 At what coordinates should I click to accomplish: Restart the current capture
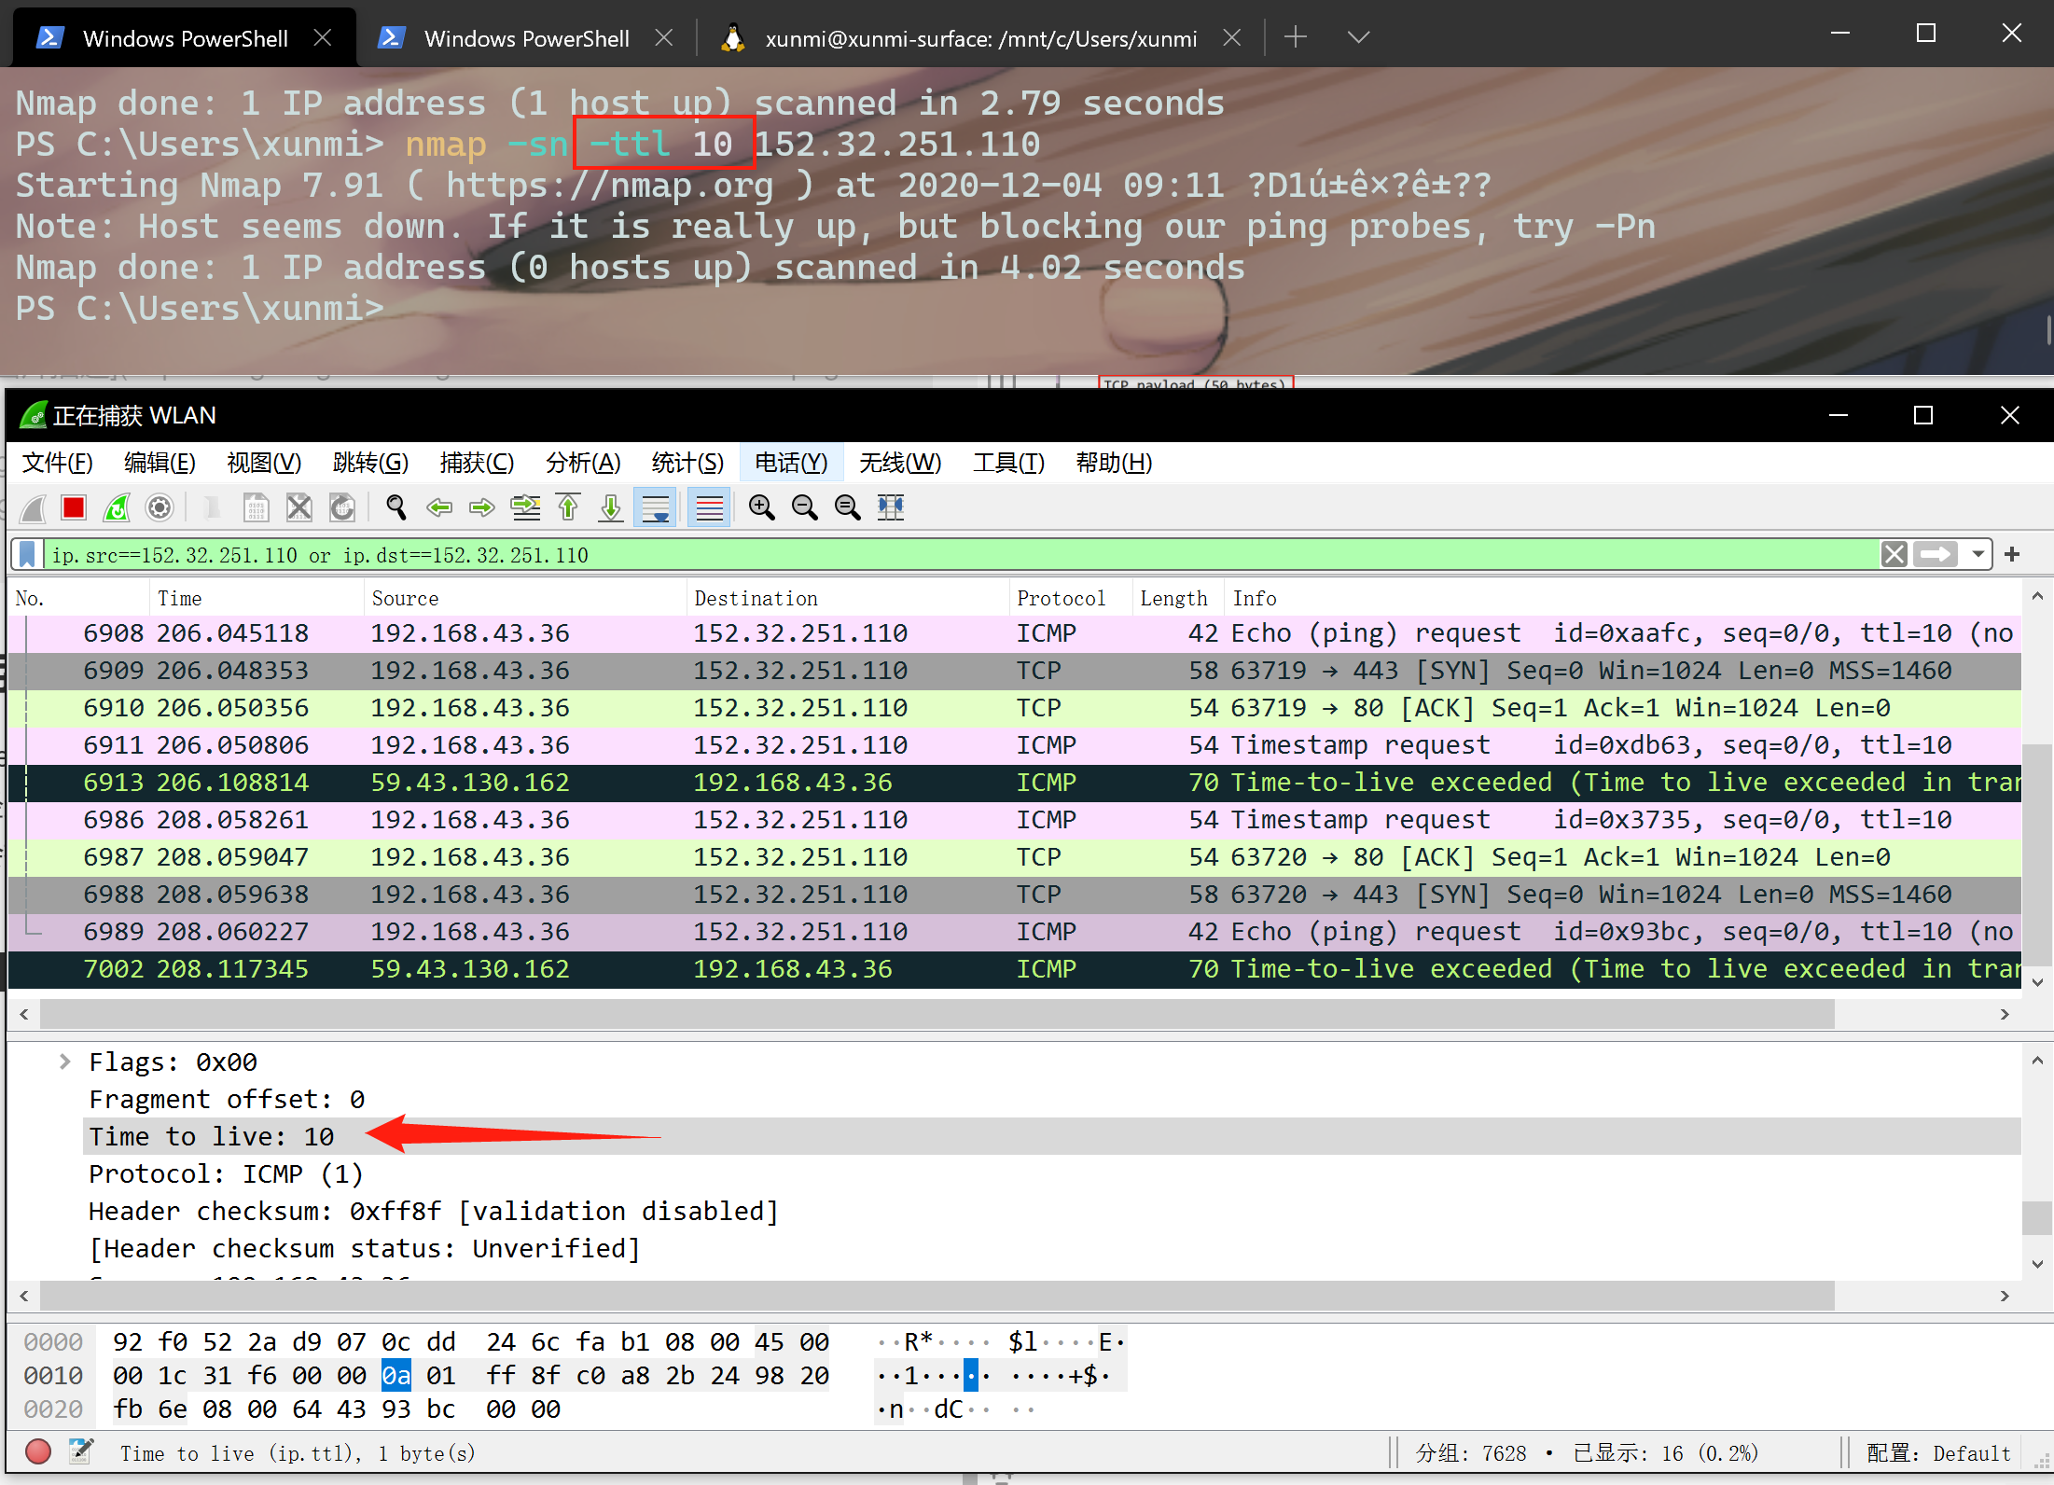click(x=117, y=507)
